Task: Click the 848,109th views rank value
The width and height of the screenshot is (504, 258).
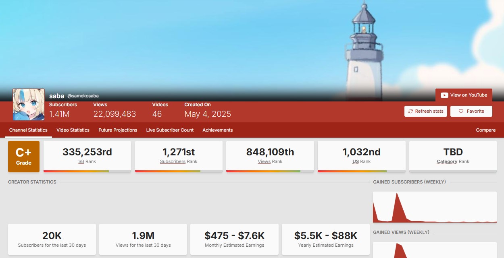Action: pyautogui.click(x=270, y=152)
